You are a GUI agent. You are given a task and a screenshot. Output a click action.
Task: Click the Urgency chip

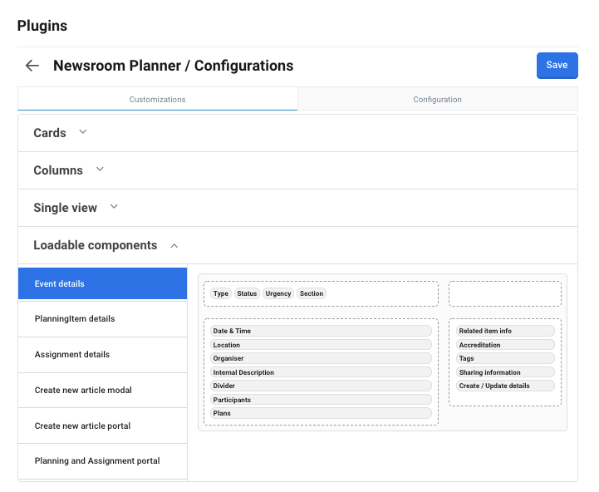[278, 293]
